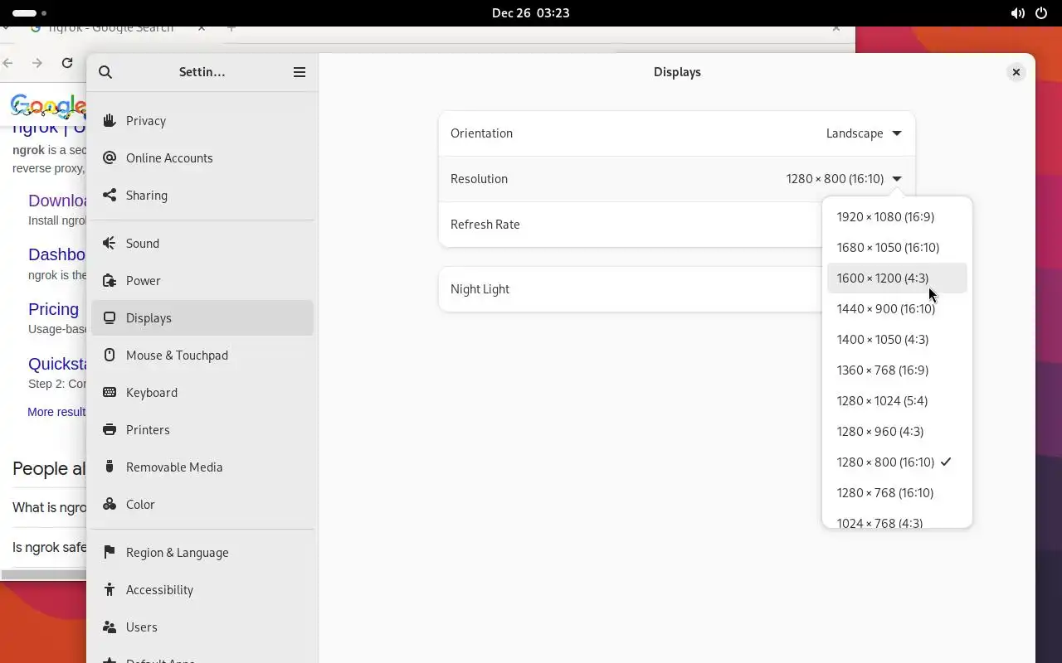Click the Displays monitor icon
This screenshot has width=1062, height=663.
(109, 318)
